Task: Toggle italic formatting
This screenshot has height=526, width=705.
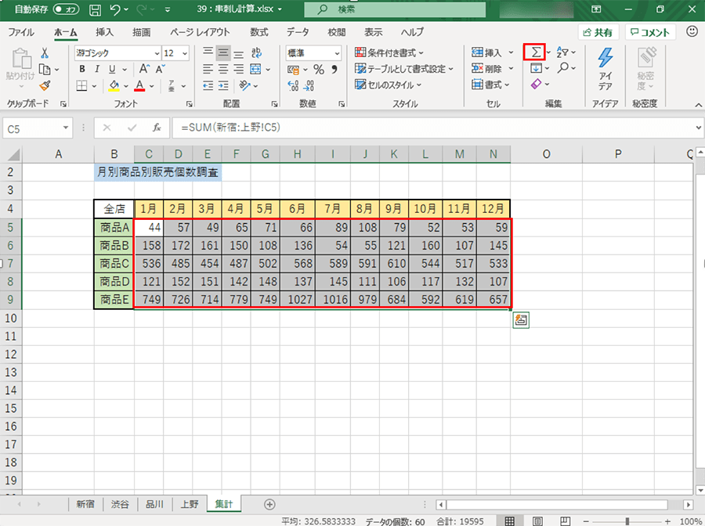Action: (x=97, y=69)
